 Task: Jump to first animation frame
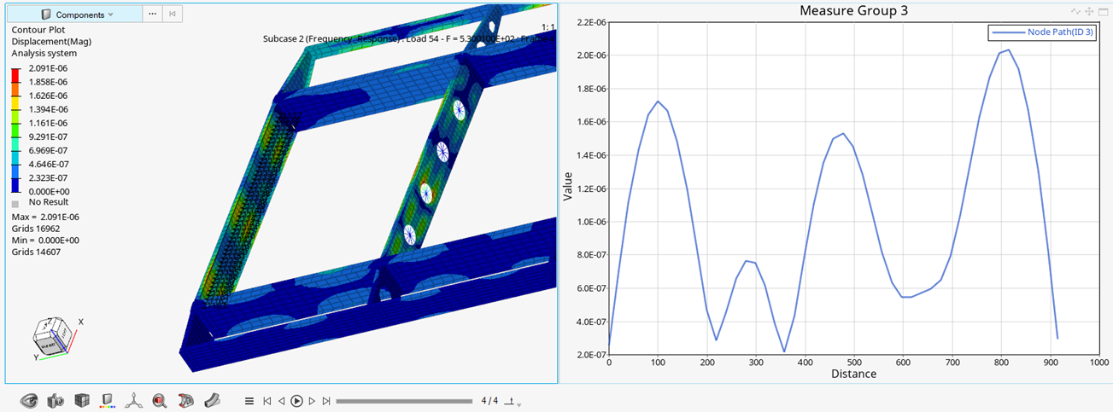click(267, 401)
